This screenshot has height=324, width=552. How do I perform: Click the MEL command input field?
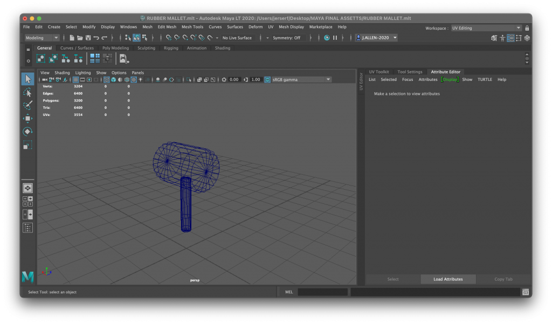tap(322, 292)
